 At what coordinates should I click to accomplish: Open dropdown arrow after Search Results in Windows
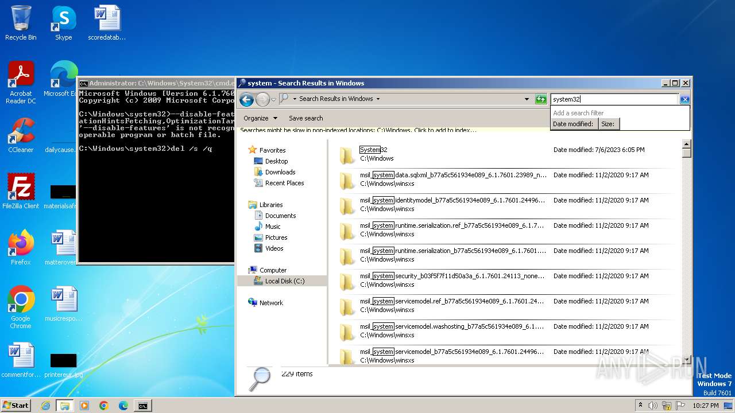pos(378,99)
